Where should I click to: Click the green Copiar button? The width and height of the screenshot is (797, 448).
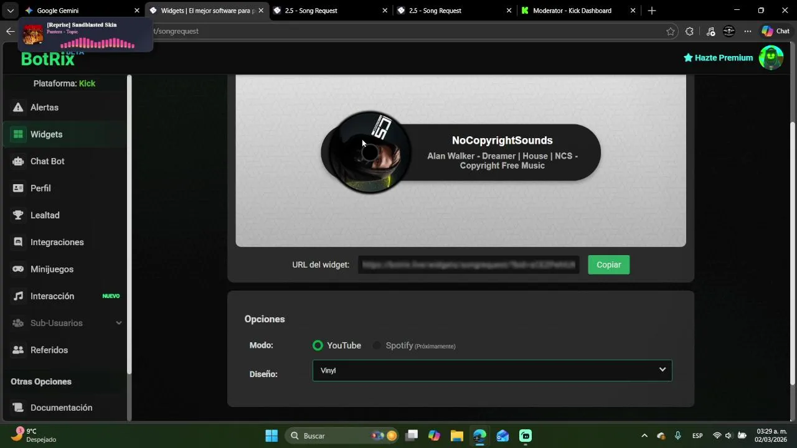coord(608,265)
